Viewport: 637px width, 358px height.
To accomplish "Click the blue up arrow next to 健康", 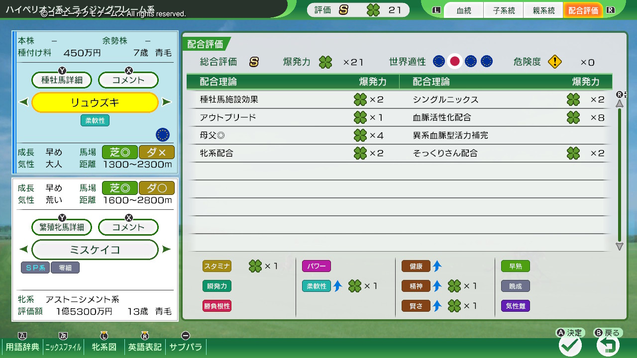I will point(437,266).
